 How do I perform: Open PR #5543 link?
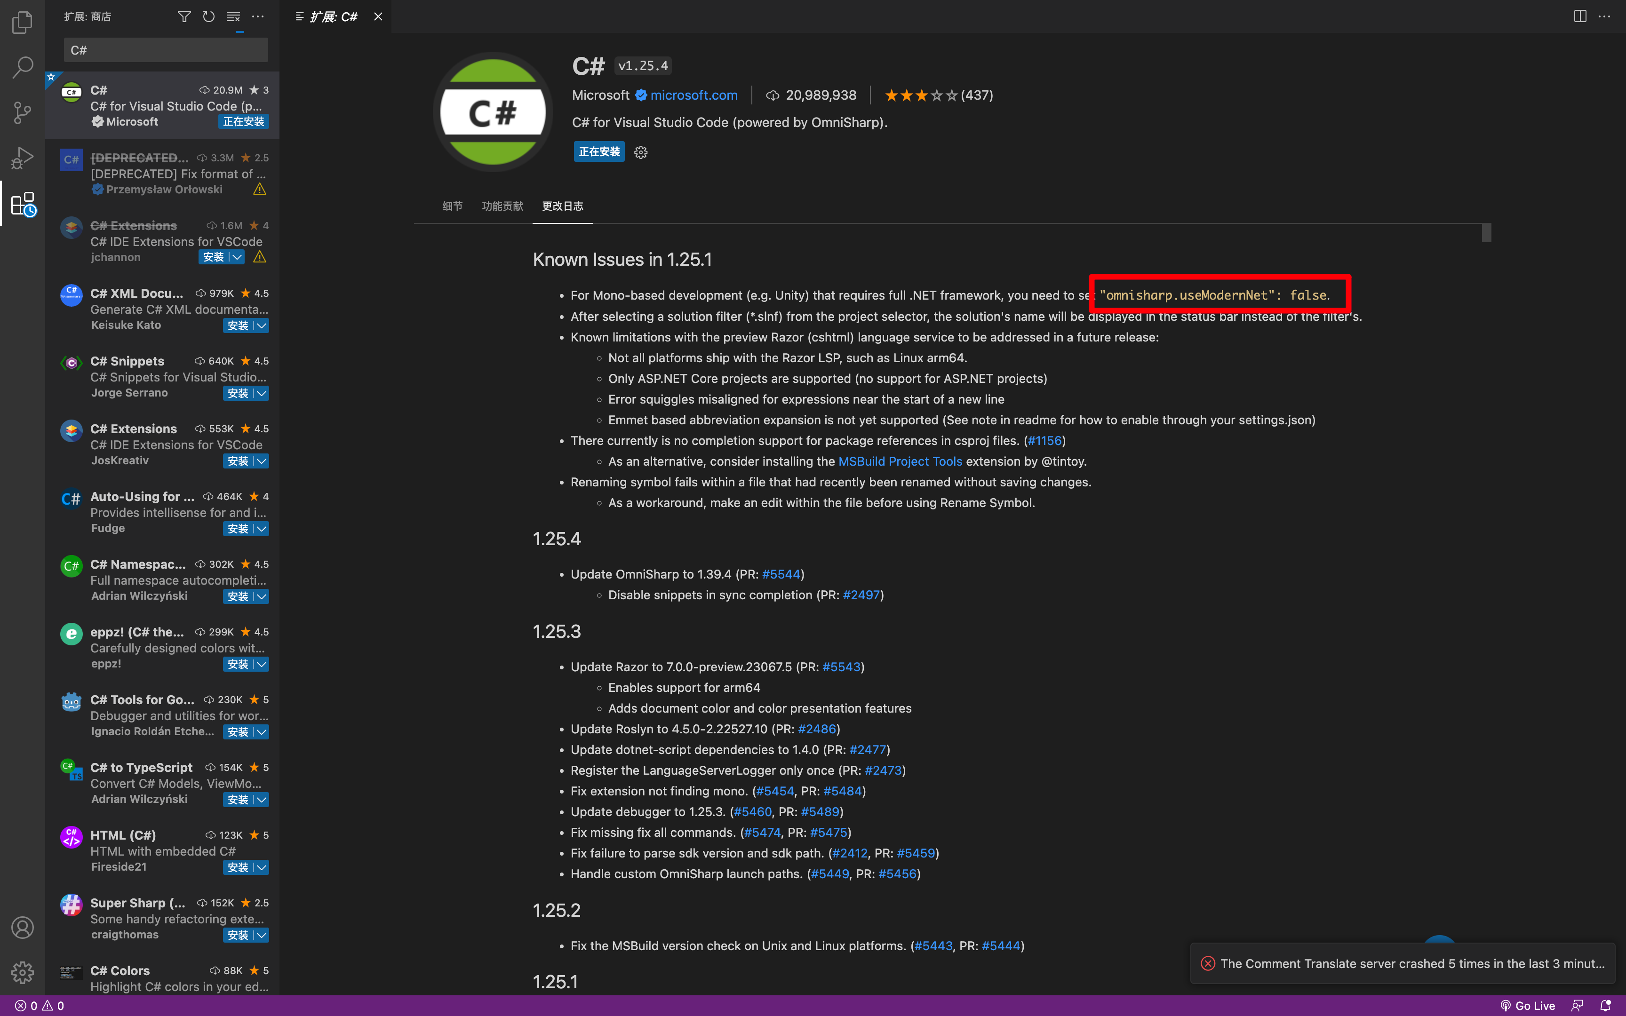click(841, 667)
